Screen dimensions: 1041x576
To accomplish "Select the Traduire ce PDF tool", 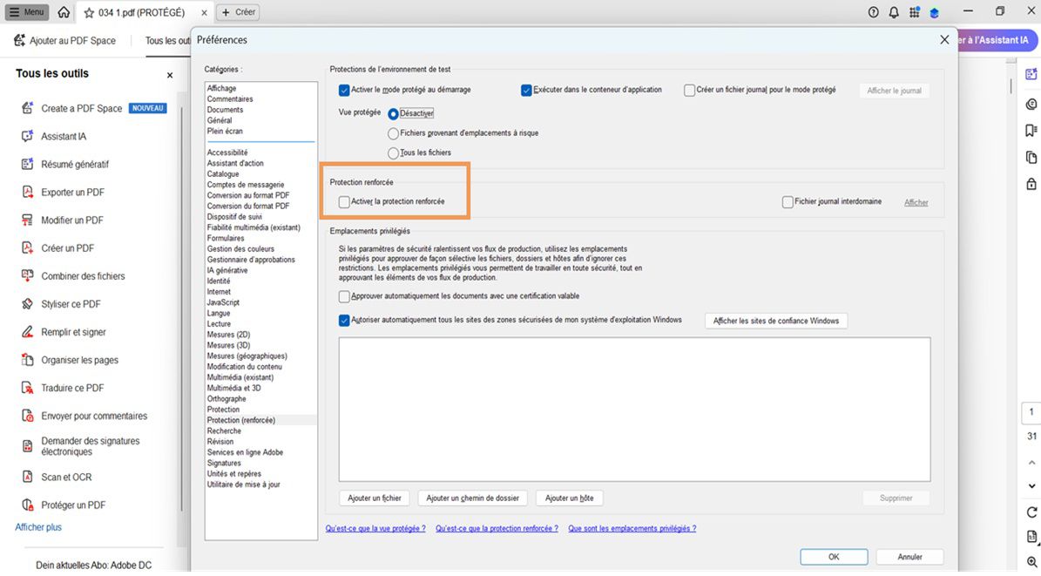I will (63, 387).
